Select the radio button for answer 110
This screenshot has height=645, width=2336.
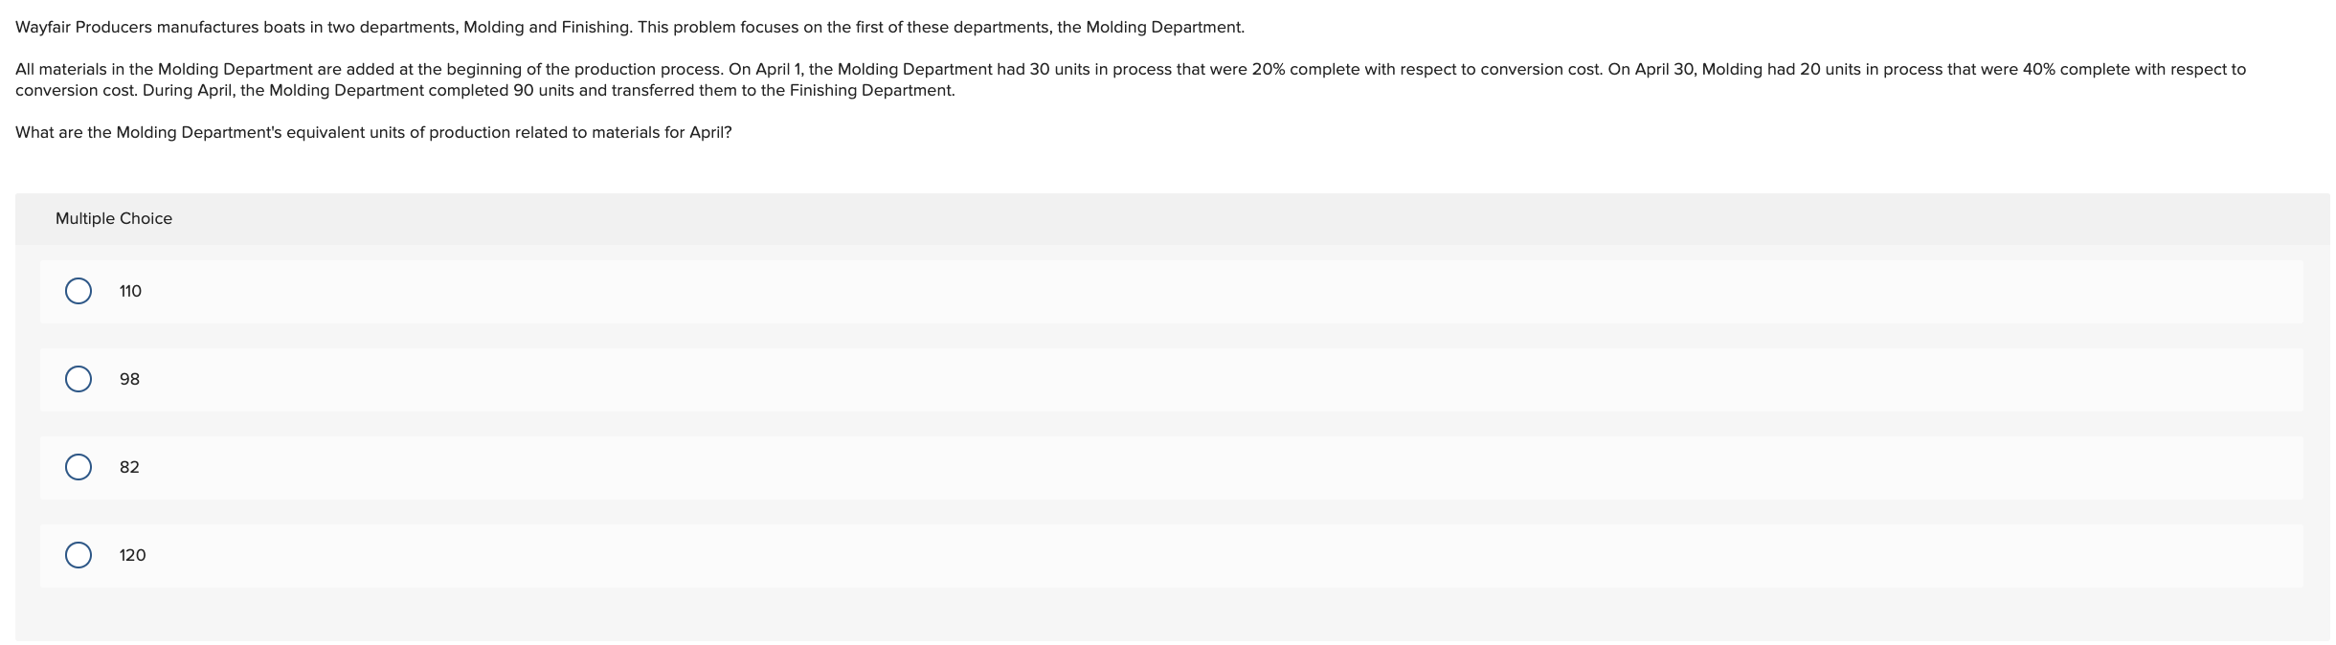point(79,290)
